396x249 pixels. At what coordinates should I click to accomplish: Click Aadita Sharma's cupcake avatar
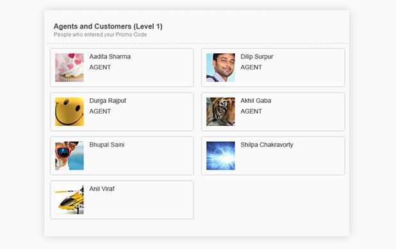click(x=69, y=67)
